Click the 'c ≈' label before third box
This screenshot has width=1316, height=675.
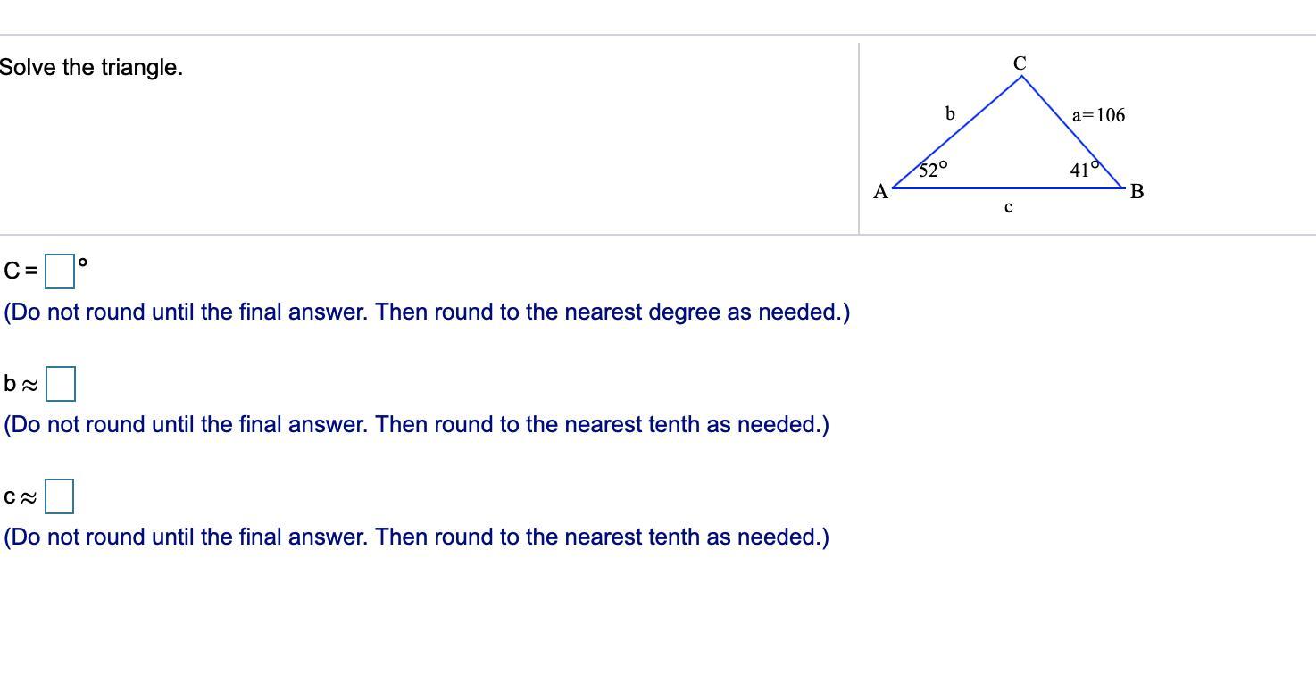[21, 497]
